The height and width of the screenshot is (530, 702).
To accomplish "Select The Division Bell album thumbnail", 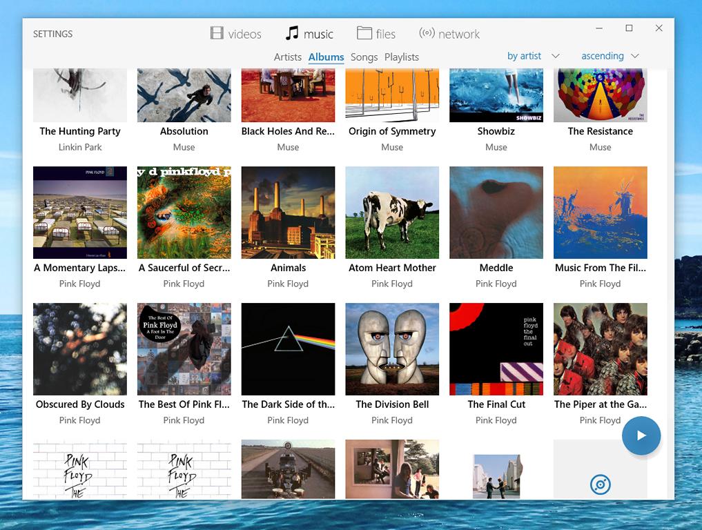I will [392, 349].
